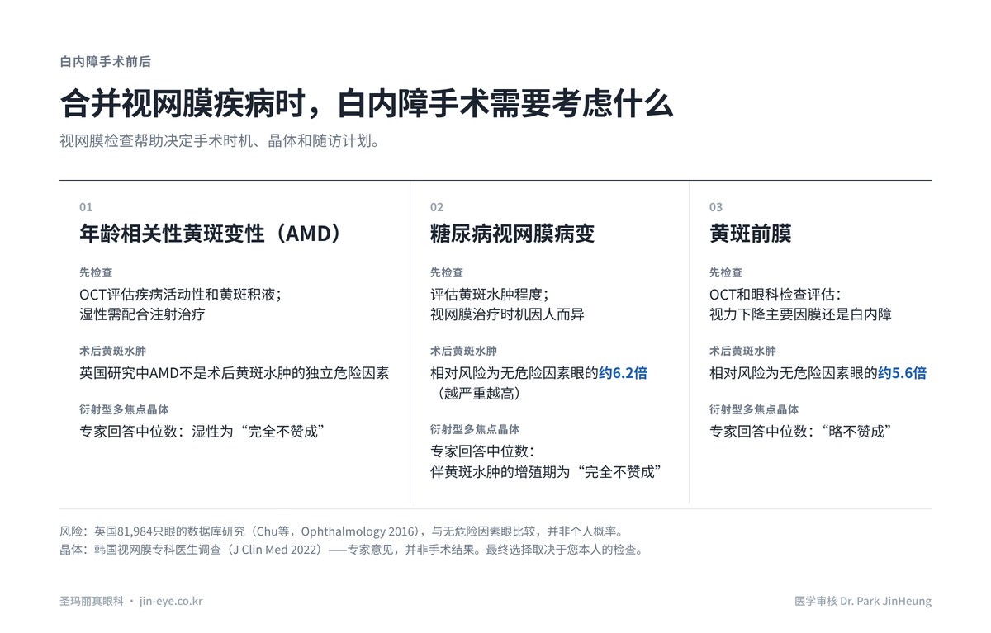Click the text '伴黄斑水肿的增殖期为“完全不赞成”'
This screenshot has height=633, width=991.
click(546, 471)
